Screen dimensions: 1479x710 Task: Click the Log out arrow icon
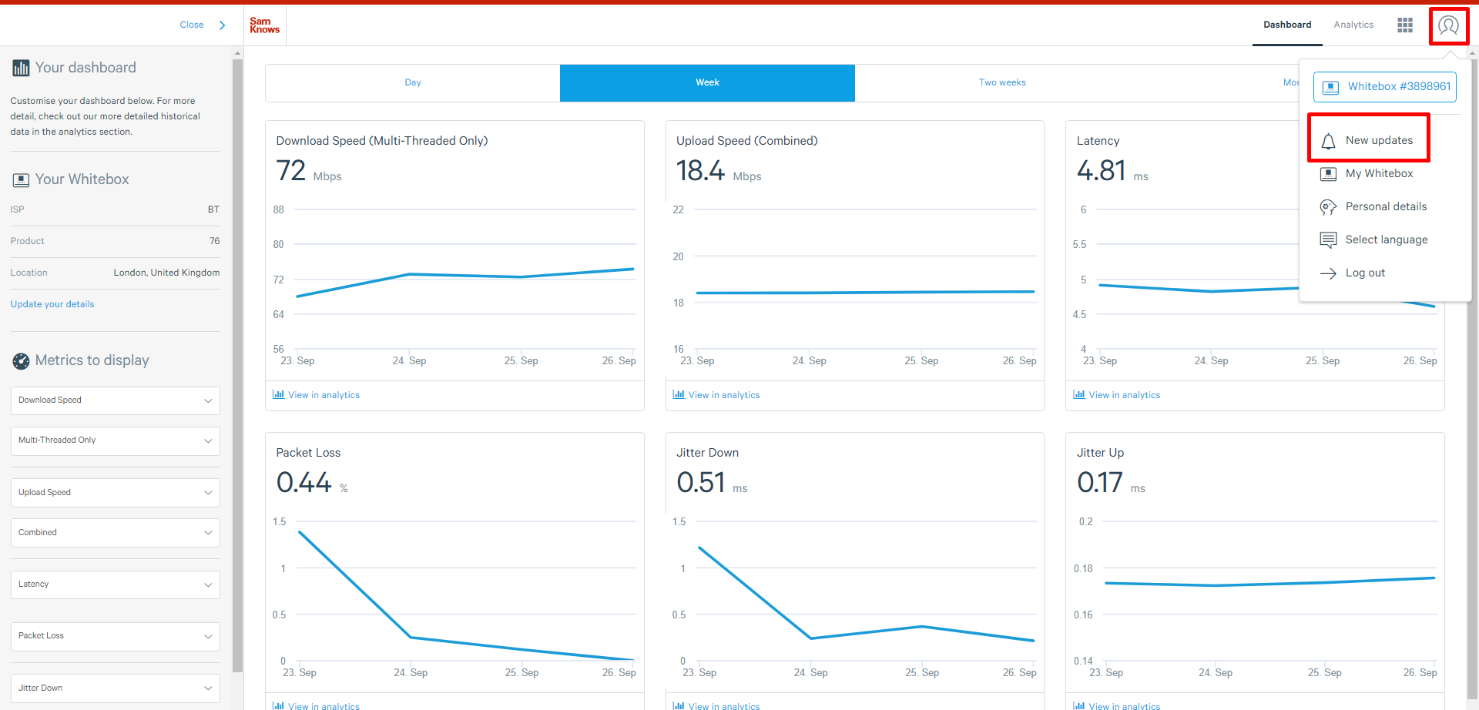click(x=1328, y=273)
